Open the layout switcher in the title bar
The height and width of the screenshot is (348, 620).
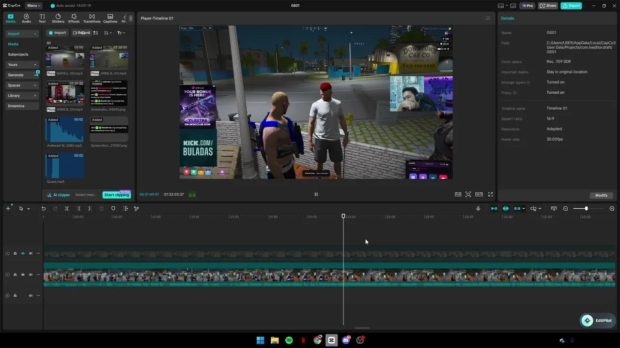(x=503, y=6)
